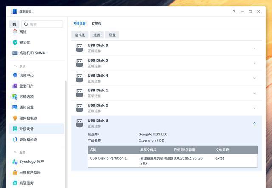This screenshot has height=188, width=272.
Task: Click USB Disk 5 title text
Action: click(x=98, y=60)
